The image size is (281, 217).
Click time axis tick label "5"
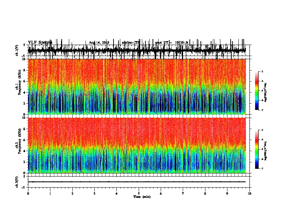[x=139, y=194]
